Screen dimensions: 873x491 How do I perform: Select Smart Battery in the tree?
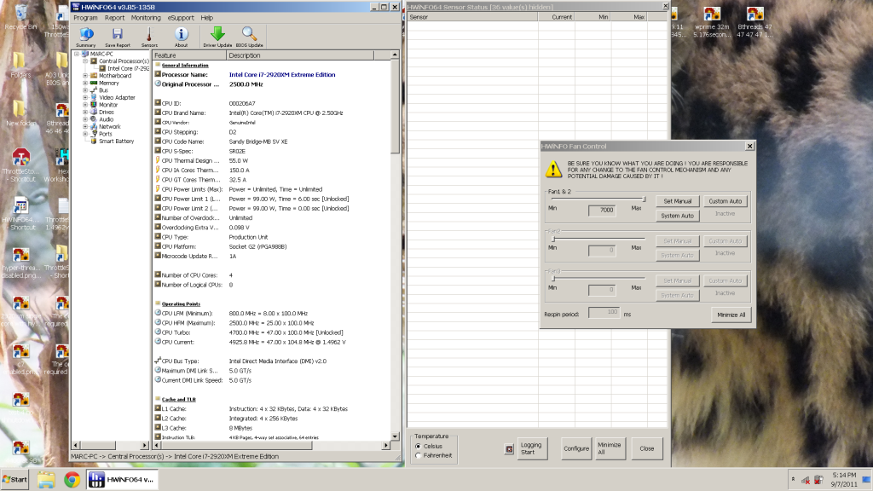pos(116,142)
